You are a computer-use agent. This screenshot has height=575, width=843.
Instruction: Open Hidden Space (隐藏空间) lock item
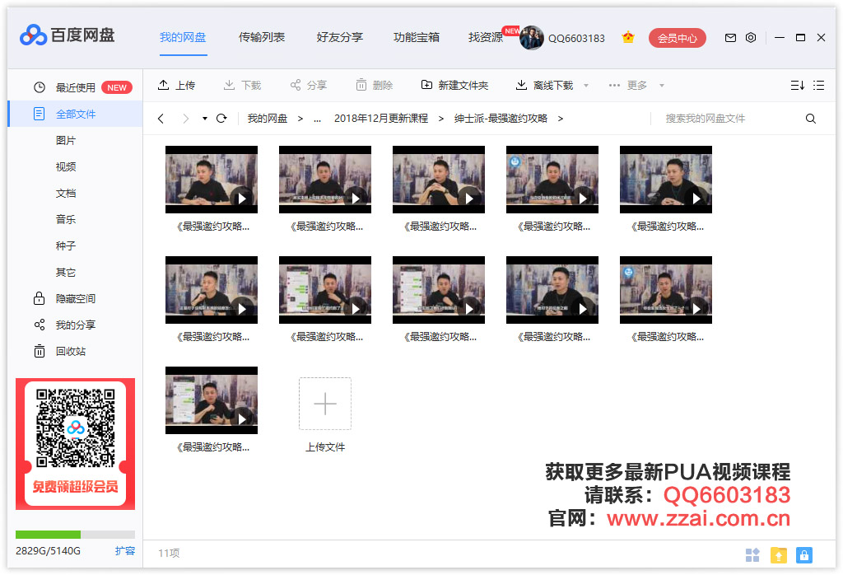click(x=75, y=298)
